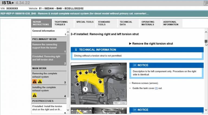
Task: Show the Additional Information tab
Action: (x=171, y=23)
